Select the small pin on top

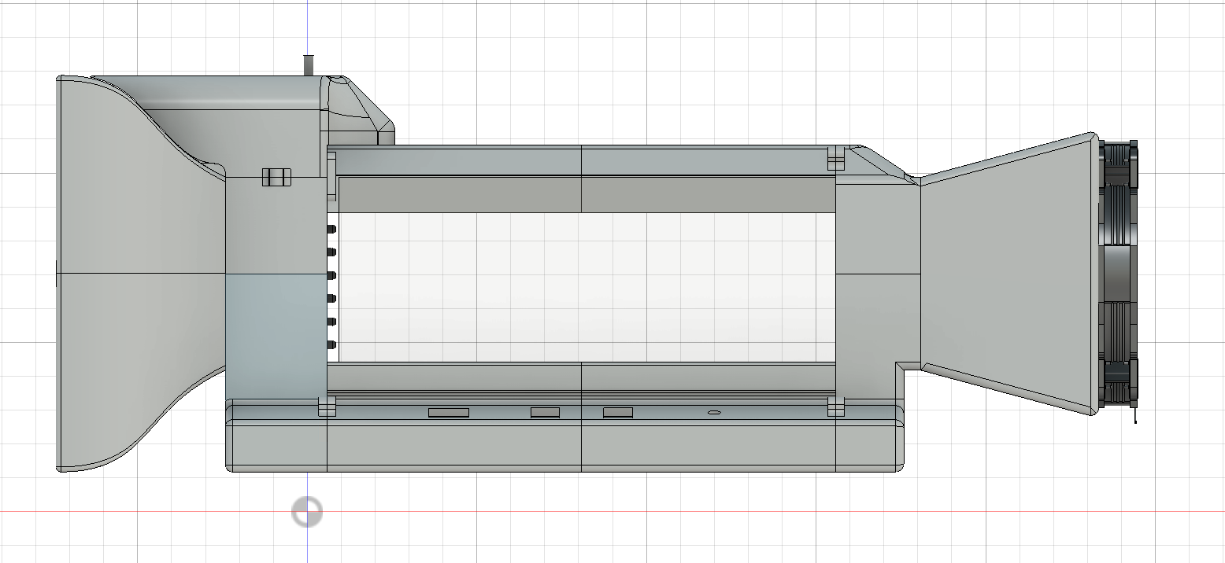[x=309, y=64]
